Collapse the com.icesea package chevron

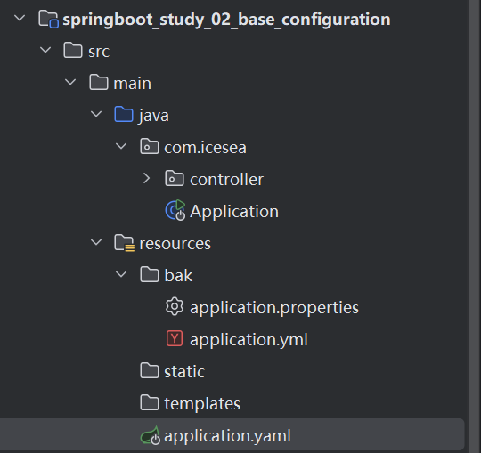(x=121, y=146)
